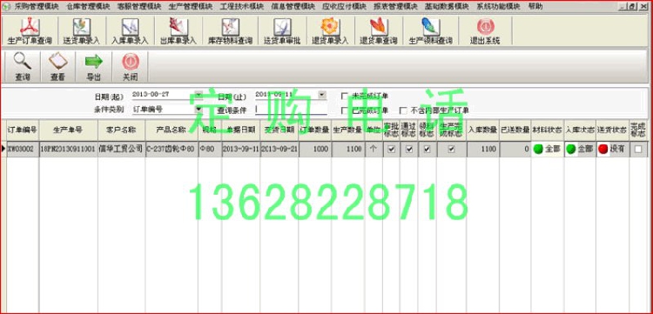The height and width of the screenshot is (314, 653).
Task: Open 送货单录入 toolbar icon
Action: point(81,31)
